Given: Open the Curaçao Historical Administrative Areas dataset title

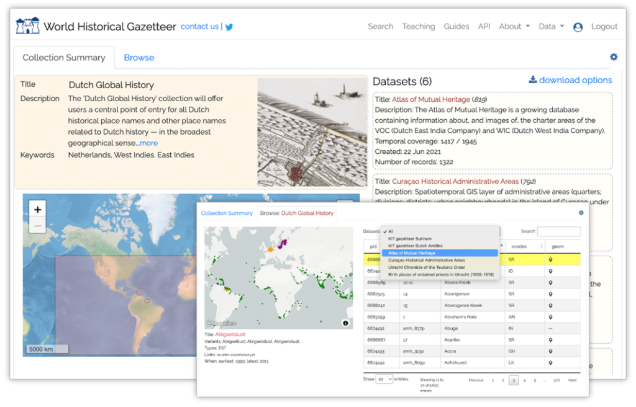Looking at the screenshot, I should 455,181.
